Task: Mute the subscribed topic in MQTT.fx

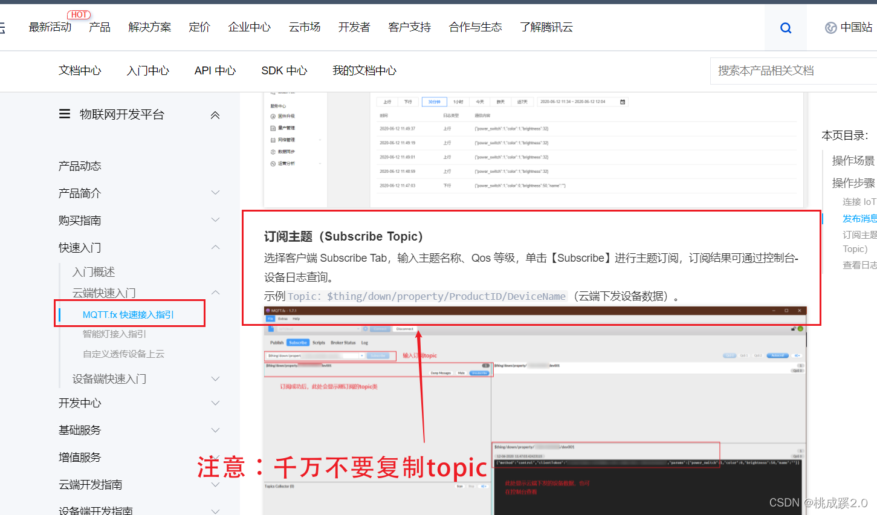Action: click(460, 373)
